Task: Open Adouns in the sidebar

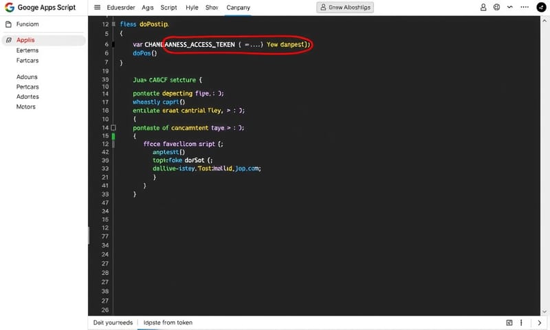Action: click(x=27, y=77)
